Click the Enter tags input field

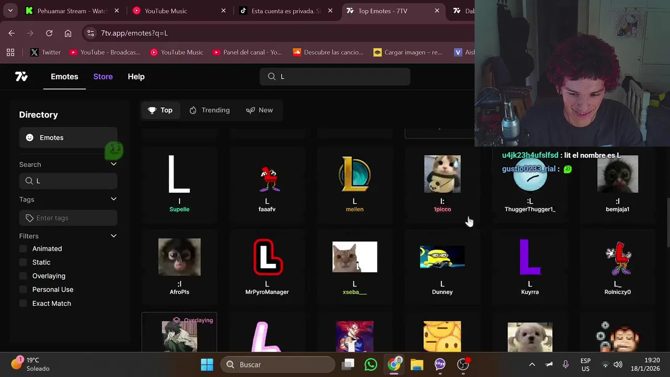[x=68, y=218]
